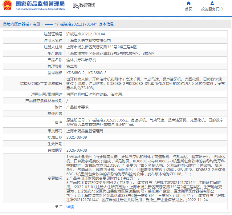Select the 结构及组成 description paragraph
Image resolution: width=232 pixels, height=215 pixels.
click(x=145, y=84)
